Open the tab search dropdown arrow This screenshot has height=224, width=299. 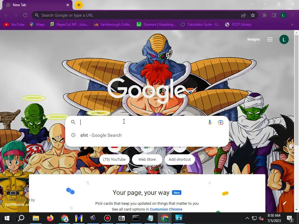[x=252, y=4]
